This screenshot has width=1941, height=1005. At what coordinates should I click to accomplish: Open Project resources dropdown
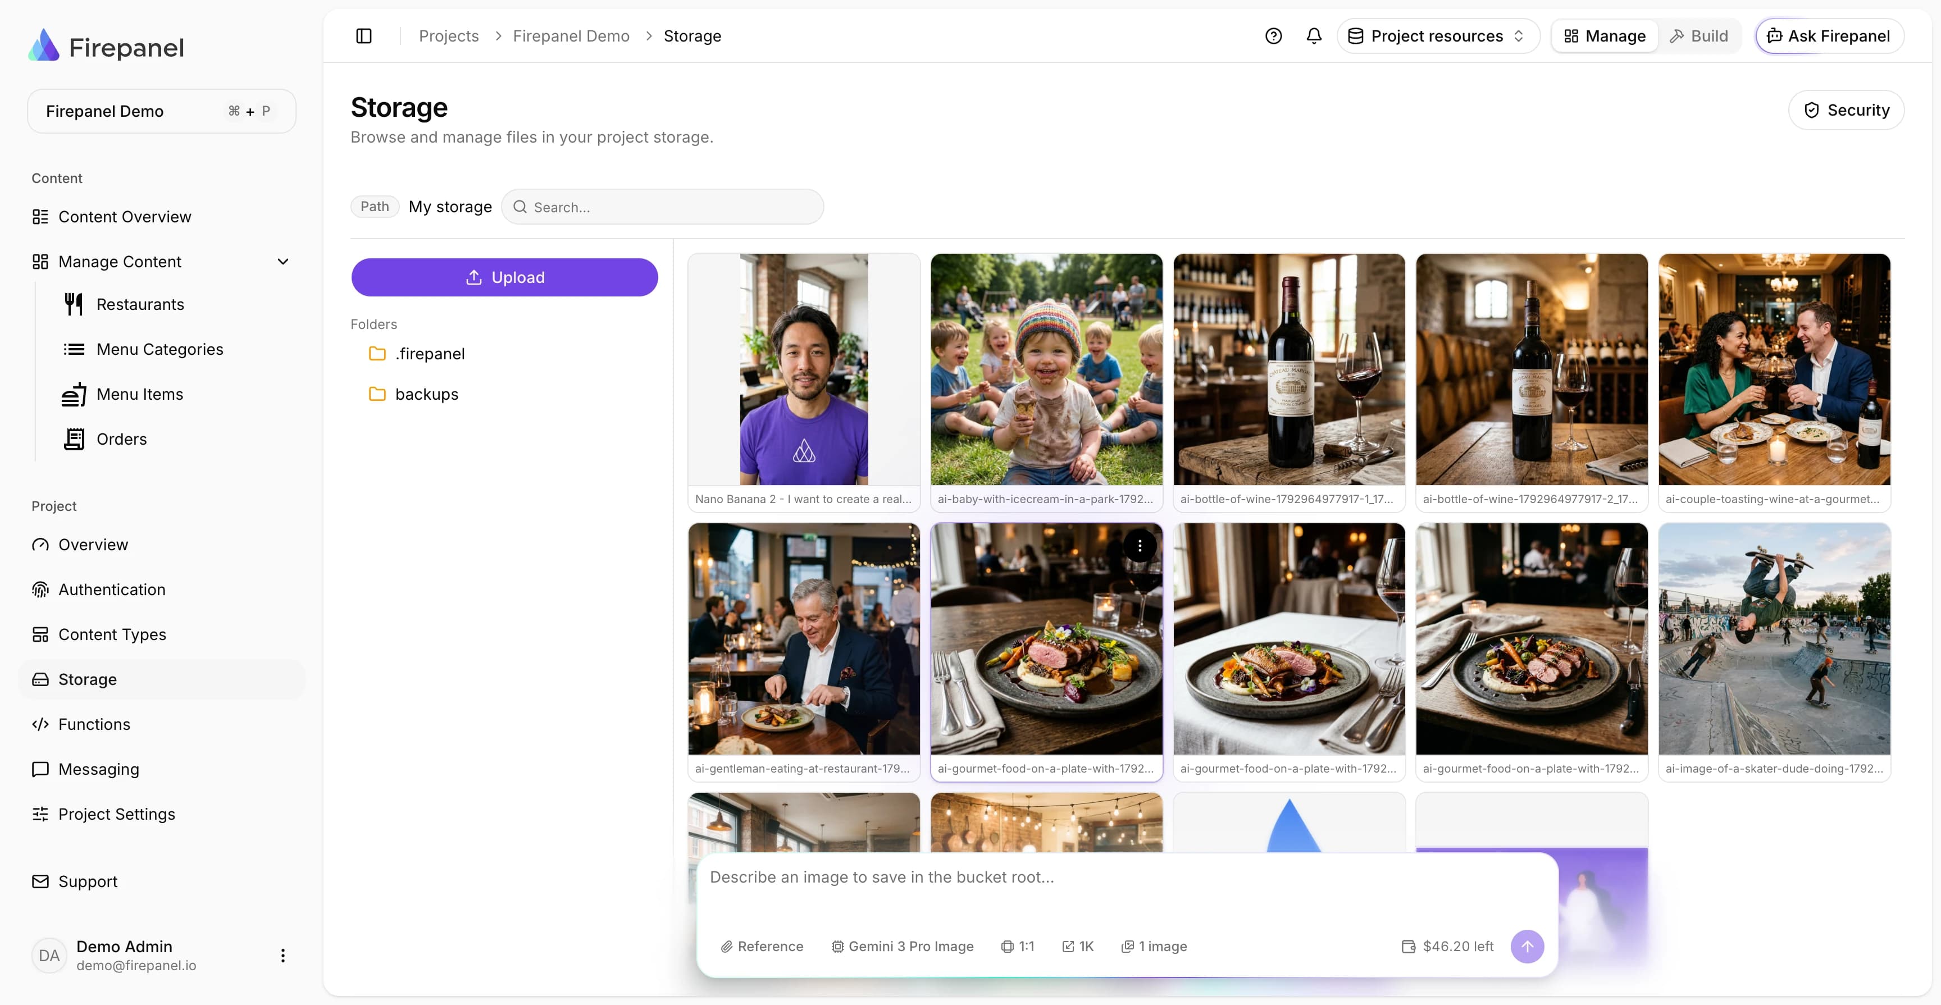pyautogui.click(x=1438, y=36)
